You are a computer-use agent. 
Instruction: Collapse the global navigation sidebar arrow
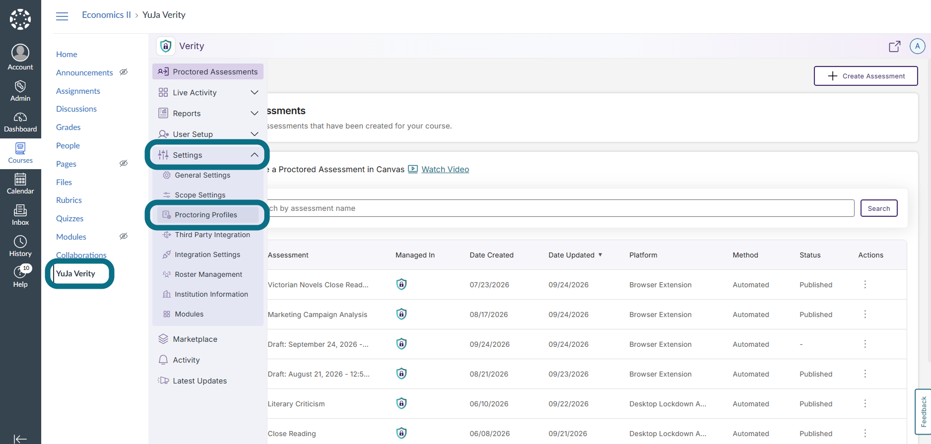point(20,439)
